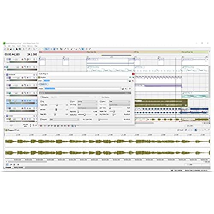Open plug-in help question mark icon

(x=130, y=89)
